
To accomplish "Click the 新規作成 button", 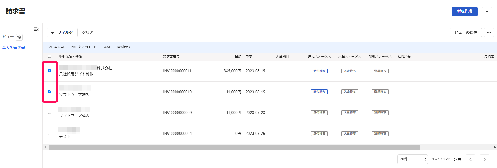I will [465, 12].
